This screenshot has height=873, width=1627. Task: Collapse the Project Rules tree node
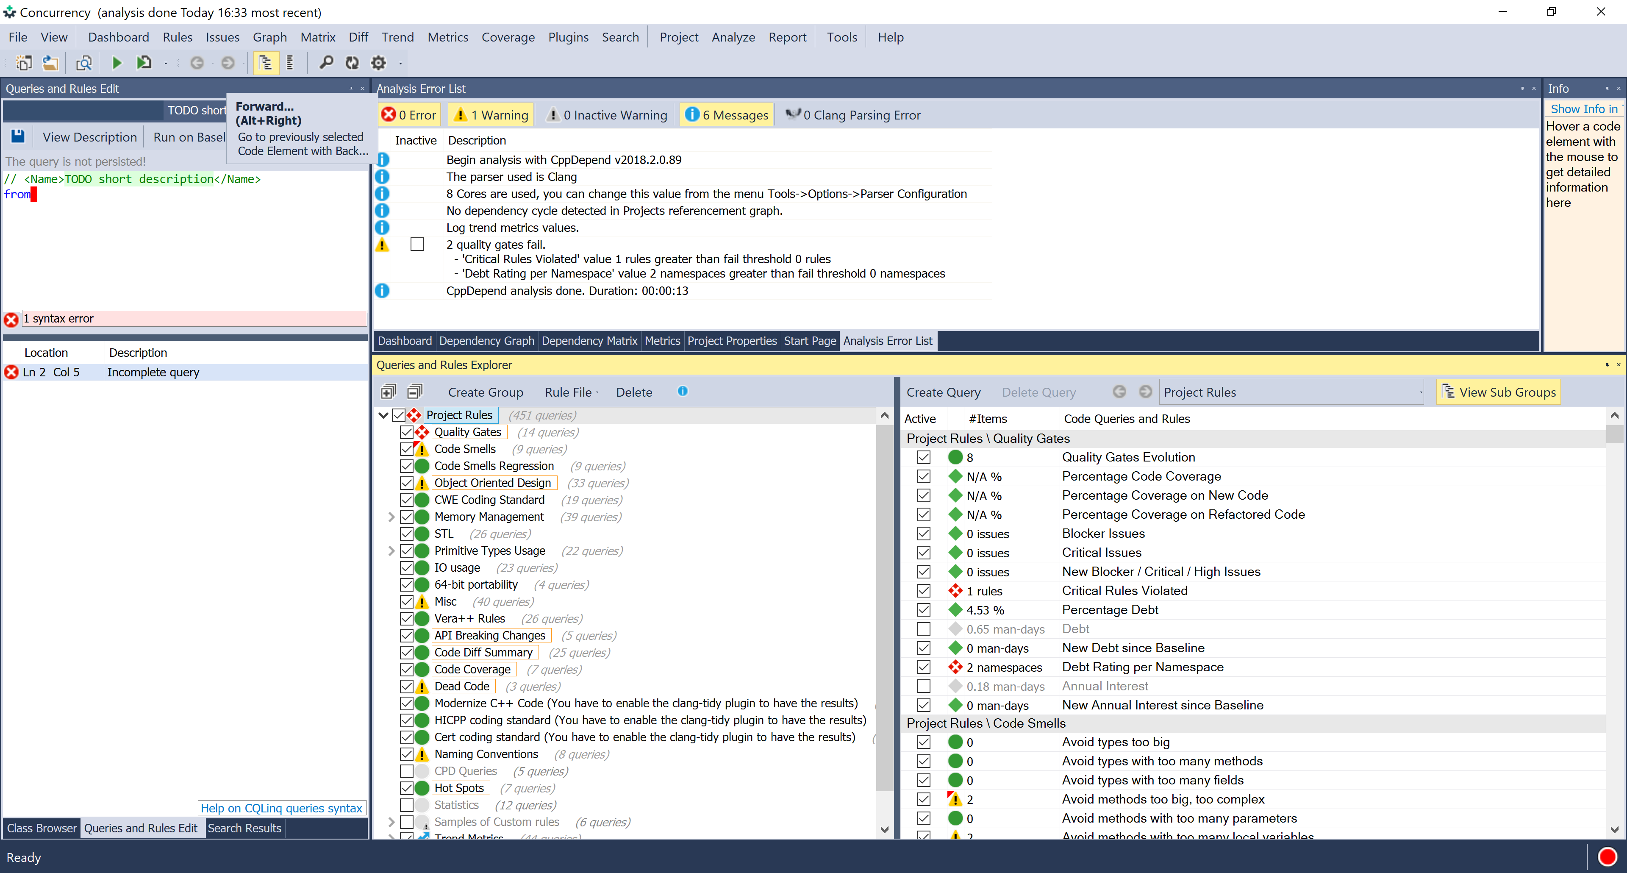pos(383,415)
